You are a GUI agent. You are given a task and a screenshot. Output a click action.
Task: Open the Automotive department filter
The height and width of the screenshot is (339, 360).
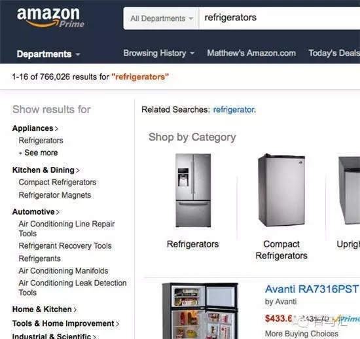[36, 212]
